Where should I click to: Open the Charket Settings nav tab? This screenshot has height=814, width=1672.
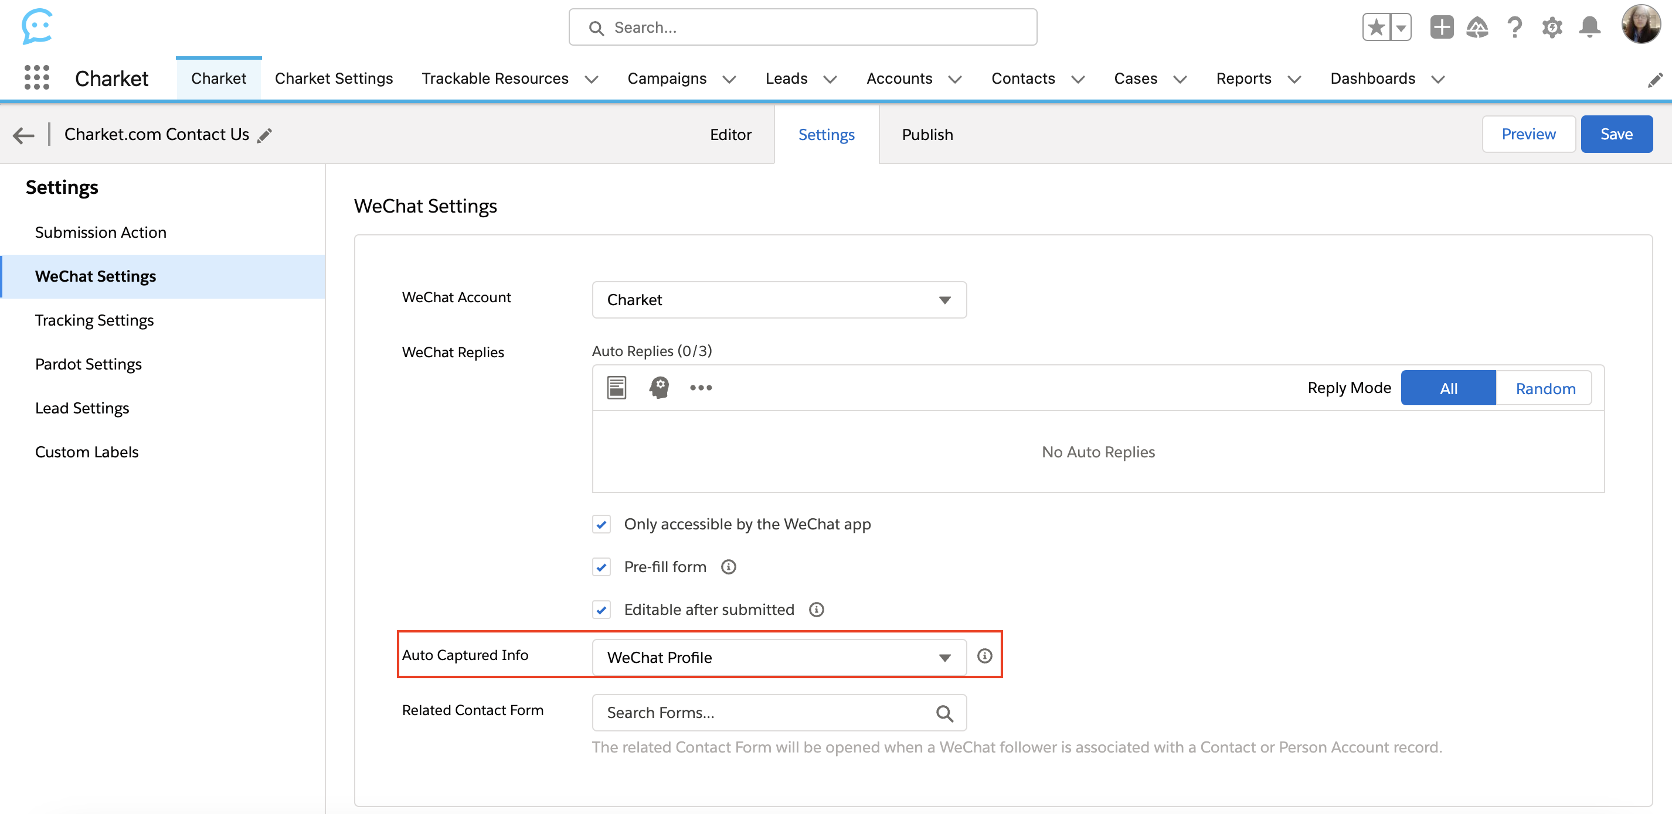tap(334, 78)
